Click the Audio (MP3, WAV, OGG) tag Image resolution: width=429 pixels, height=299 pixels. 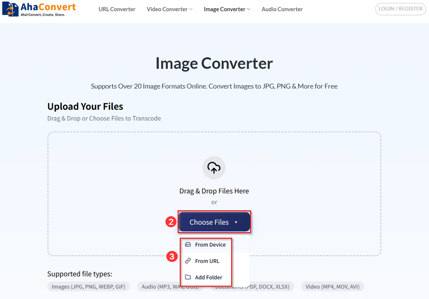point(170,286)
